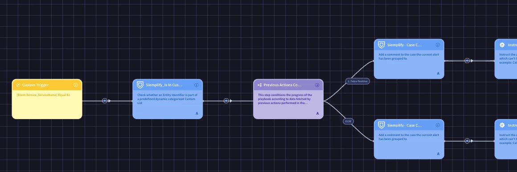Click A badge on ELSE branch Case Comment node
This screenshot has width=517, height=172.
click(x=438, y=154)
